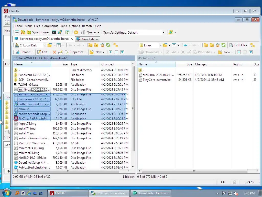Select remote archlinux-2024.04.01 file
Screen dimensions: 262x197
click(x=158, y=75)
